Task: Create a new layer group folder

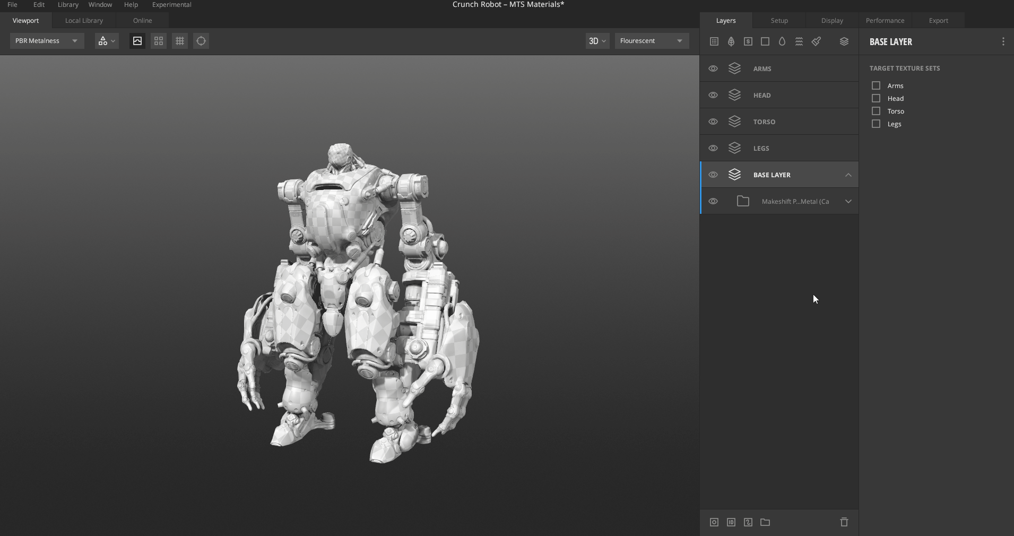Action: pos(765,522)
